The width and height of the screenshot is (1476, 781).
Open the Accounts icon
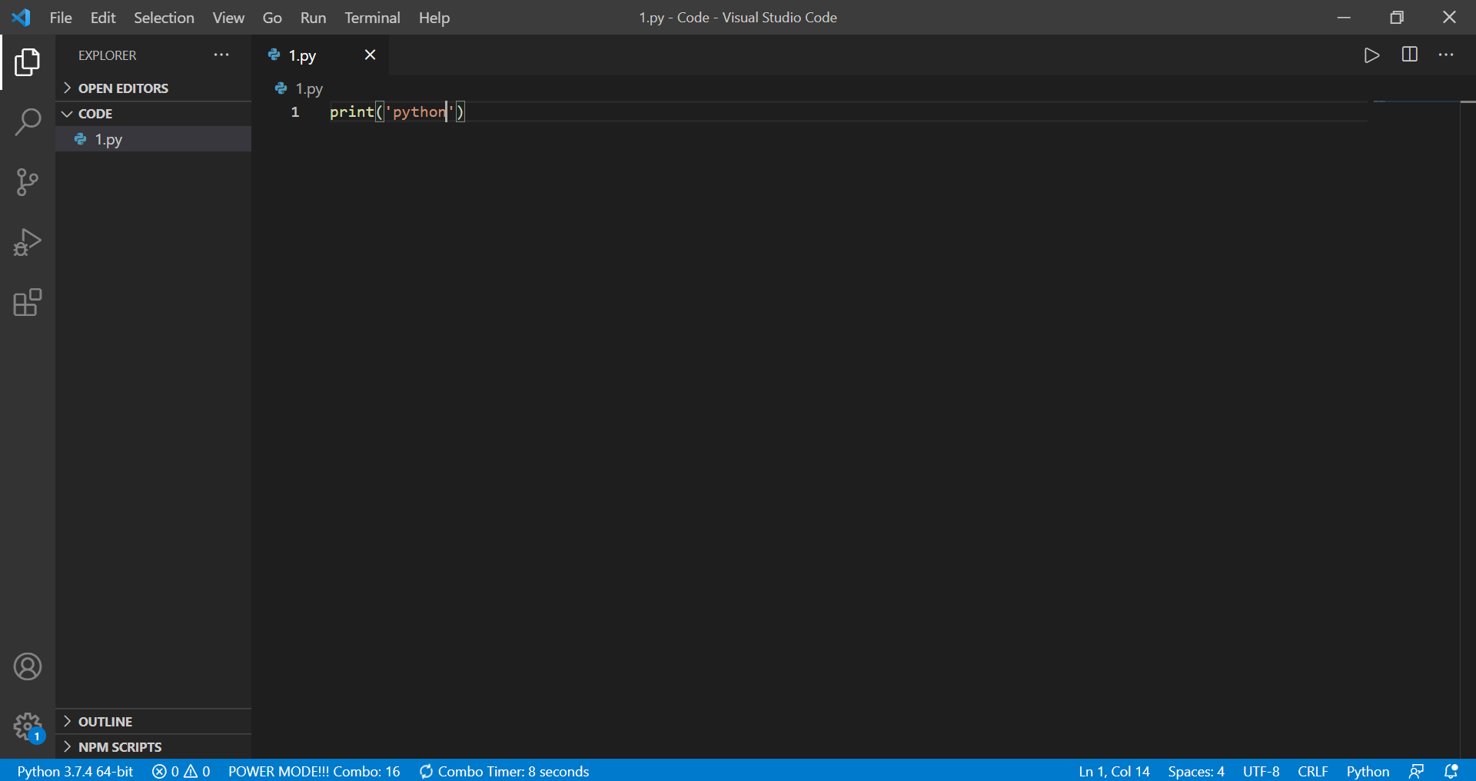(x=28, y=666)
